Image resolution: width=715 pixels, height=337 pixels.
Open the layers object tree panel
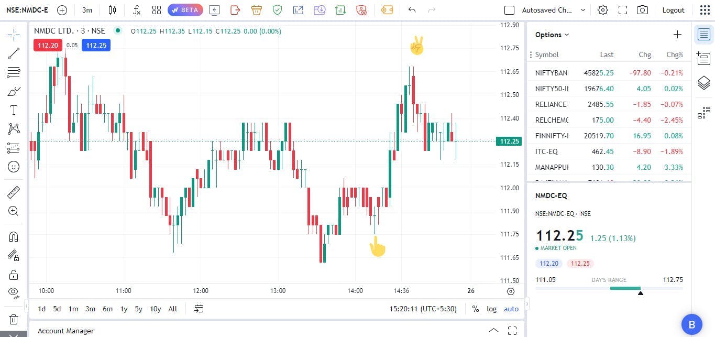pyautogui.click(x=703, y=83)
